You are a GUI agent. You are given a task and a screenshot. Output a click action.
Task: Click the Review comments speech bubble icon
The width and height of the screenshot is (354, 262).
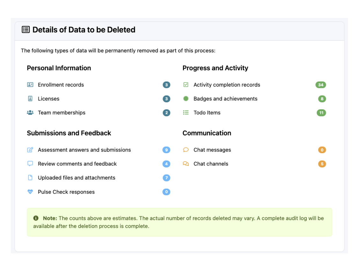click(x=30, y=164)
